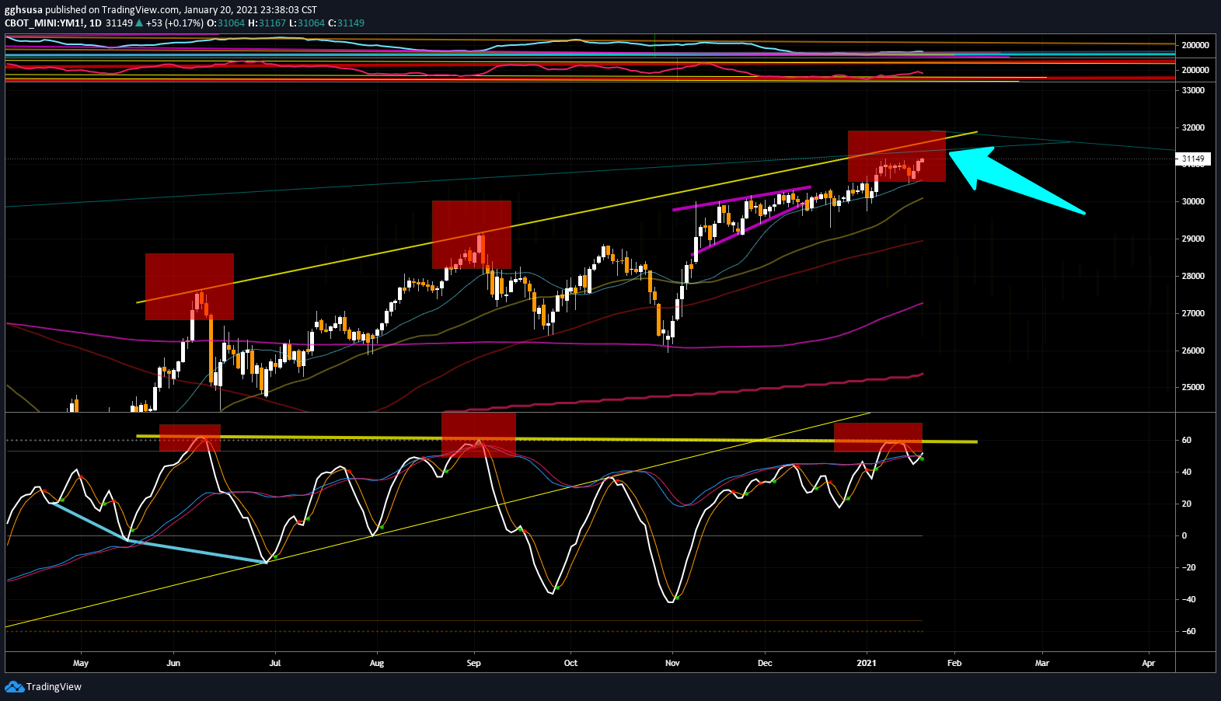Screen dimensions: 1221x701
Task: Click the current price label 31149 on axis
Action: coord(1193,159)
